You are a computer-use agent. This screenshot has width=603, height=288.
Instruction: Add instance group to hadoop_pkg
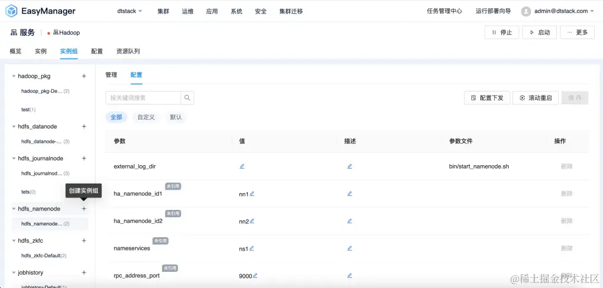point(84,76)
